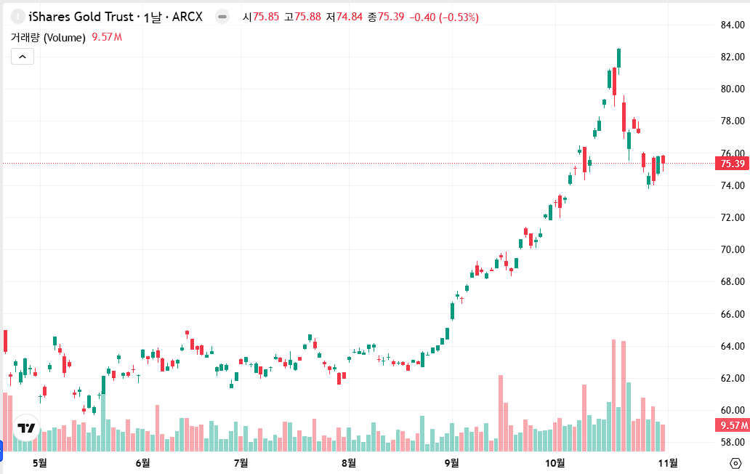Click the 58.00 price axis value

pyautogui.click(x=733, y=443)
